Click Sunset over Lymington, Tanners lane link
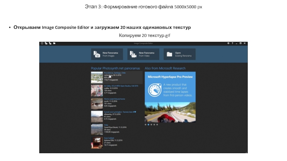The width and height of the screenshot is (287, 161). tap(120, 112)
